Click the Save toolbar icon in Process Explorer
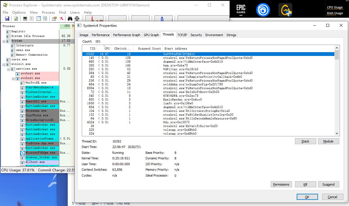349x206 pixels. point(7,19)
